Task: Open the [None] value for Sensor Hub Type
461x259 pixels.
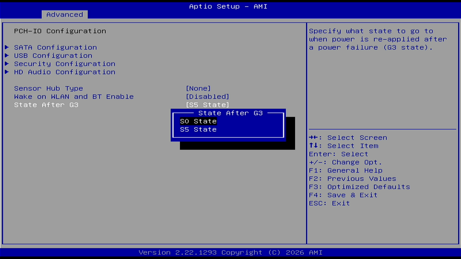Action: click(x=198, y=89)
